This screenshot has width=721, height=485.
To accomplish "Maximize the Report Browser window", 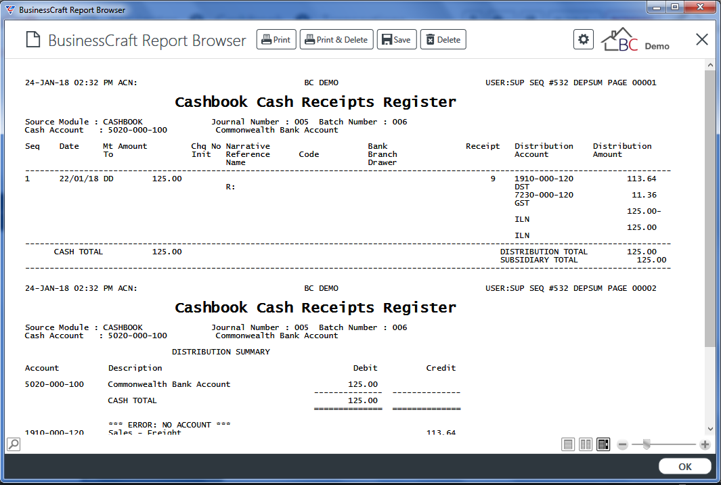I will (674, 7).
